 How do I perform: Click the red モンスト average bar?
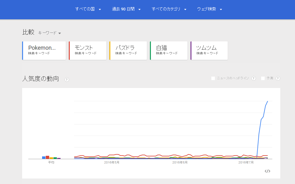pyautogui.click(x=47, y=157)
